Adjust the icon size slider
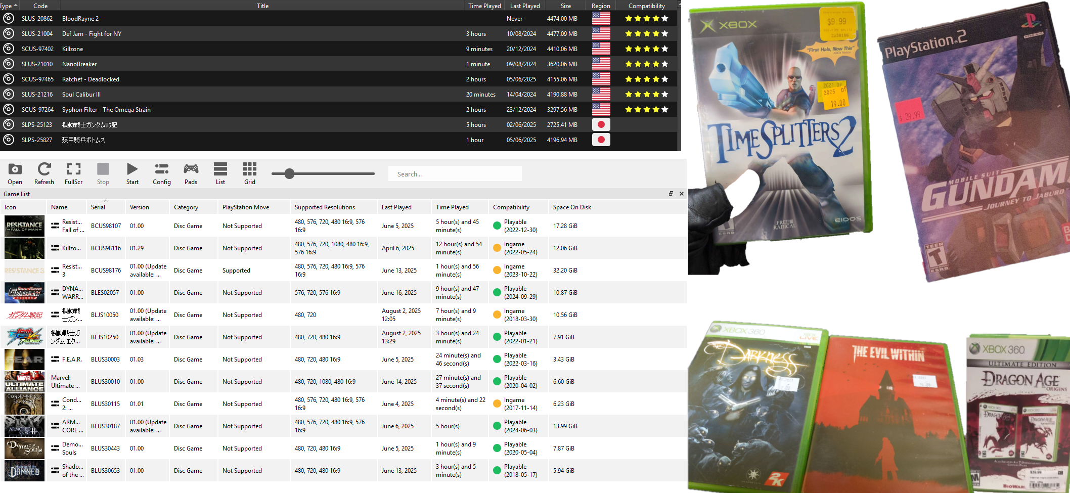 coord(289,174)
